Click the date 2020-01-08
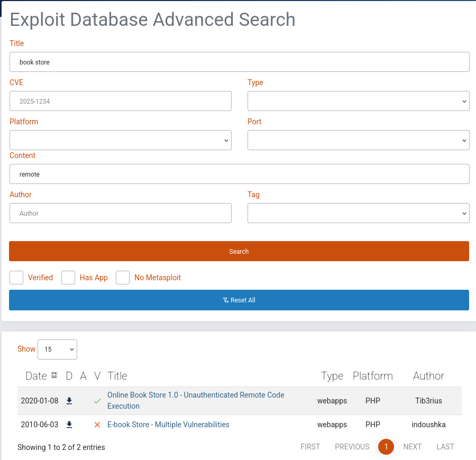 click(40, 401)
